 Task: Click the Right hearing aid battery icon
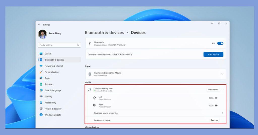pos(216,105)
